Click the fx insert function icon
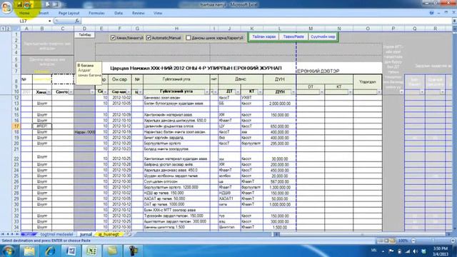The image size is (457, 257). [77, 21]
